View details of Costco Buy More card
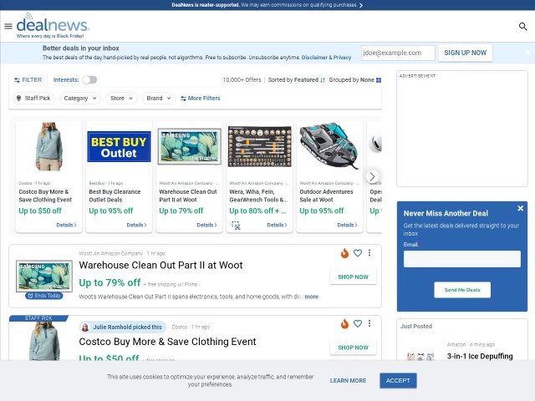 point(66,225)
